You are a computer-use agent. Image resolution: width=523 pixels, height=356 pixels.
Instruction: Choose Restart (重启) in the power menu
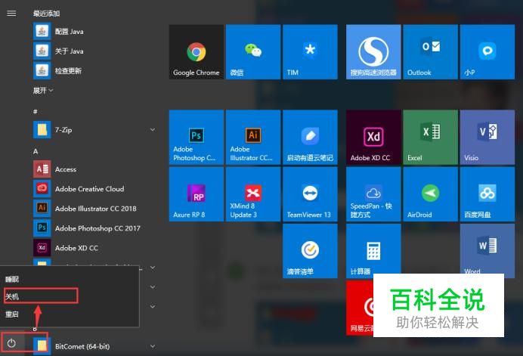(12, 314)
